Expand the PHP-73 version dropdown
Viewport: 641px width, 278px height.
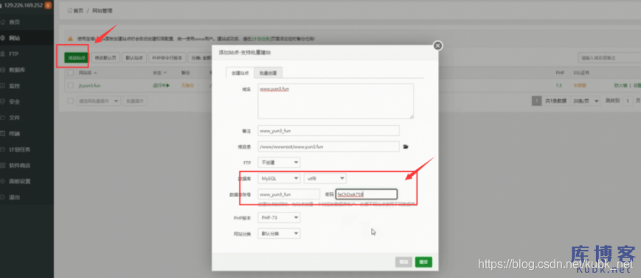(x=279, y=218)
